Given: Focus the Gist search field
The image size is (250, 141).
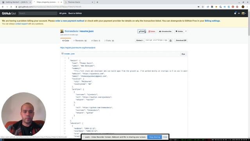Looking at the screenshot, I should click(x=37, y=13).
